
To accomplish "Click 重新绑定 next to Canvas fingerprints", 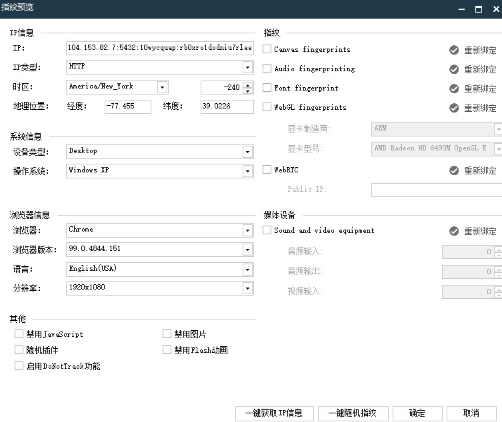I will click(x=480, y=50).
